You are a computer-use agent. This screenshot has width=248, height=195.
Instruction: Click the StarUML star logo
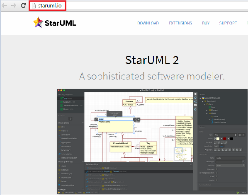(x=38, y=22)
